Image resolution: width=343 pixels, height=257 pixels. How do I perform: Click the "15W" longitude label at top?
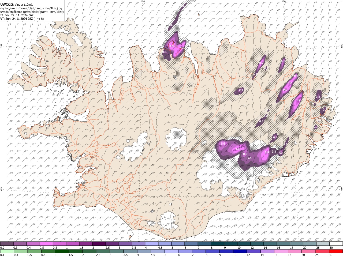284,1
